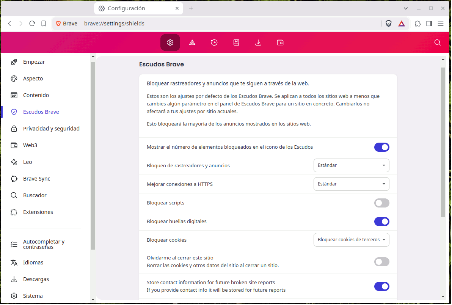This screenshot has width=452, height=305.
Task: Open Idiomas settings section
Action: pos(33,263)
